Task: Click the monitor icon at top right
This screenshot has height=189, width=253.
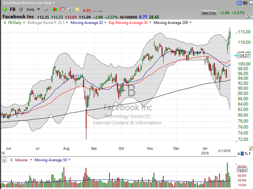Action: coord(251,3)
